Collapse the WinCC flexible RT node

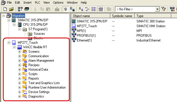click(14, 47)
